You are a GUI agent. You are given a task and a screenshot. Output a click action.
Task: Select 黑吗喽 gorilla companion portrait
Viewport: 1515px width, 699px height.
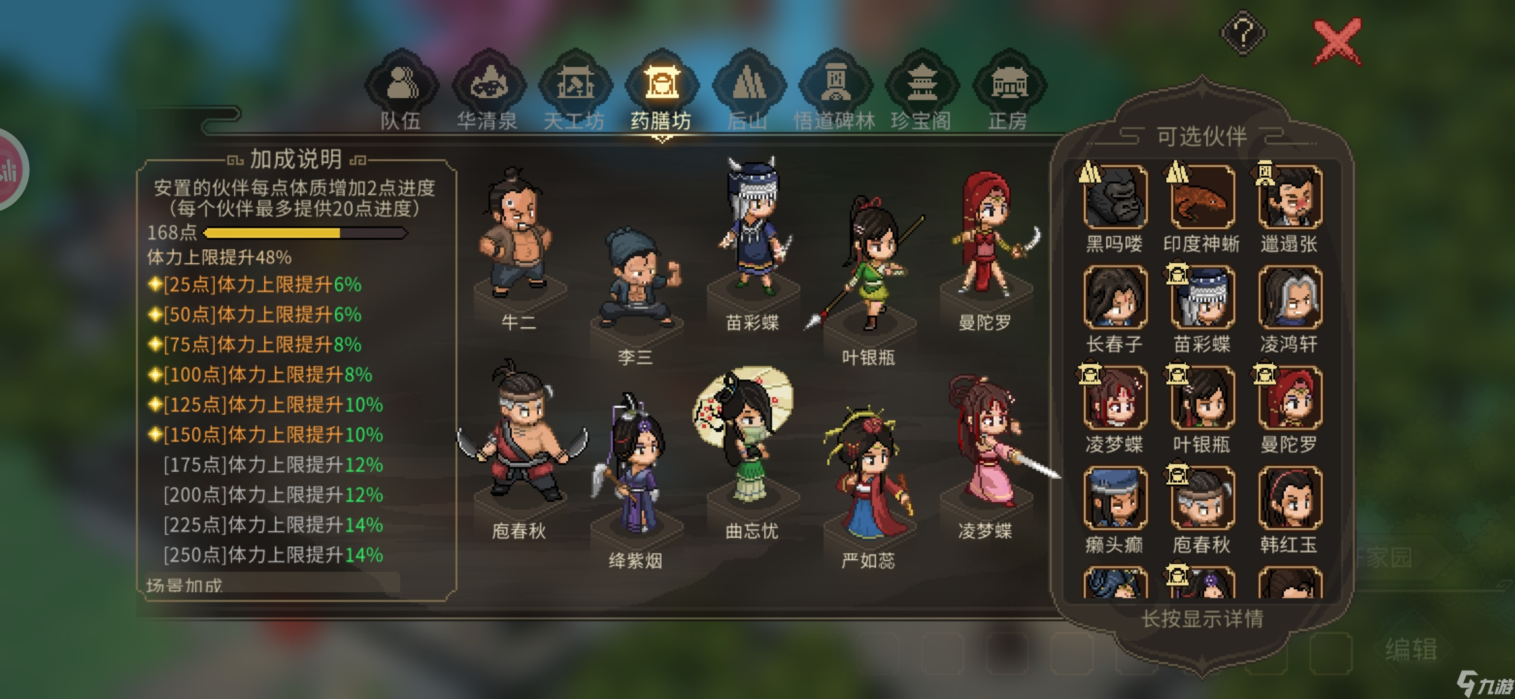[1115, 197]
